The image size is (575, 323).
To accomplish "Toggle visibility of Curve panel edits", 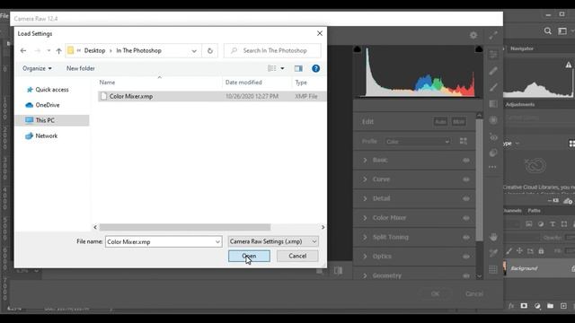I will [466, 179].
